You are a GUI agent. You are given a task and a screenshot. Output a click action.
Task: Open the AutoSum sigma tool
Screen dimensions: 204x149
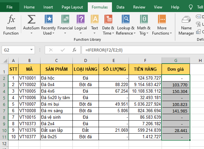31,20
